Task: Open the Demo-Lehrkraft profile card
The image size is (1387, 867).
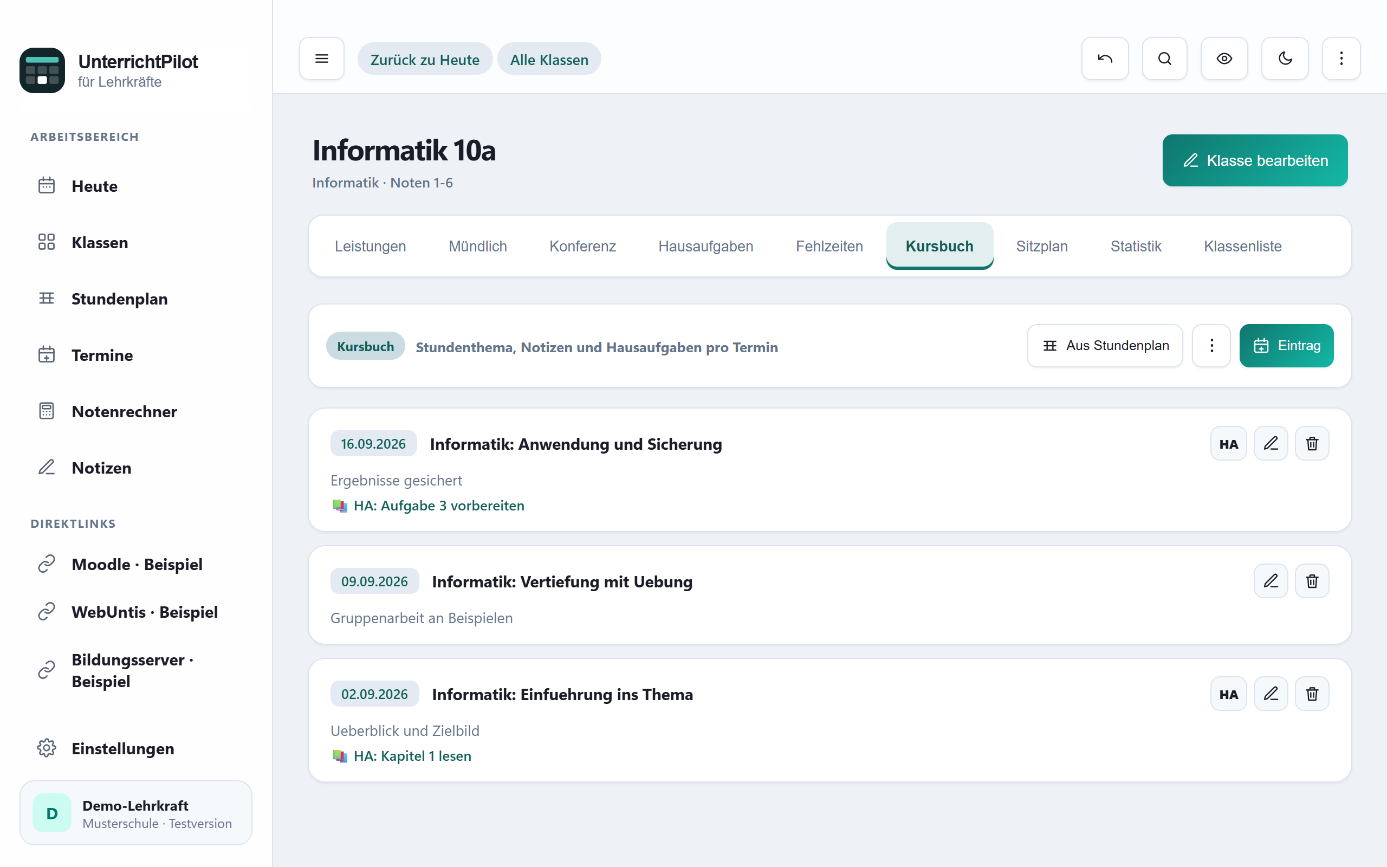Action: [136, 813]
